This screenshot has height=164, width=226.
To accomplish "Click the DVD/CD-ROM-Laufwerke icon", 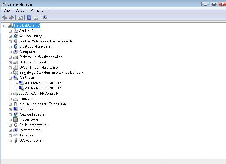I will [x=16, y=67].
